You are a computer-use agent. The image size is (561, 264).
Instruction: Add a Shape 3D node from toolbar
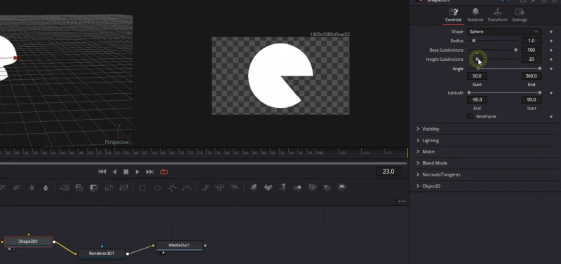coord(269,187)
